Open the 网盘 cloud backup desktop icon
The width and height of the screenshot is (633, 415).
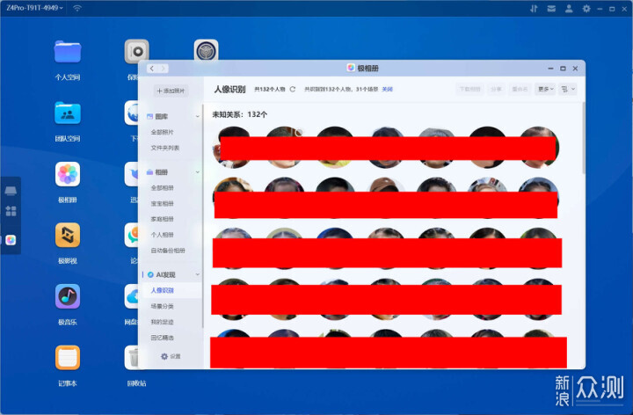pos(132,296)
